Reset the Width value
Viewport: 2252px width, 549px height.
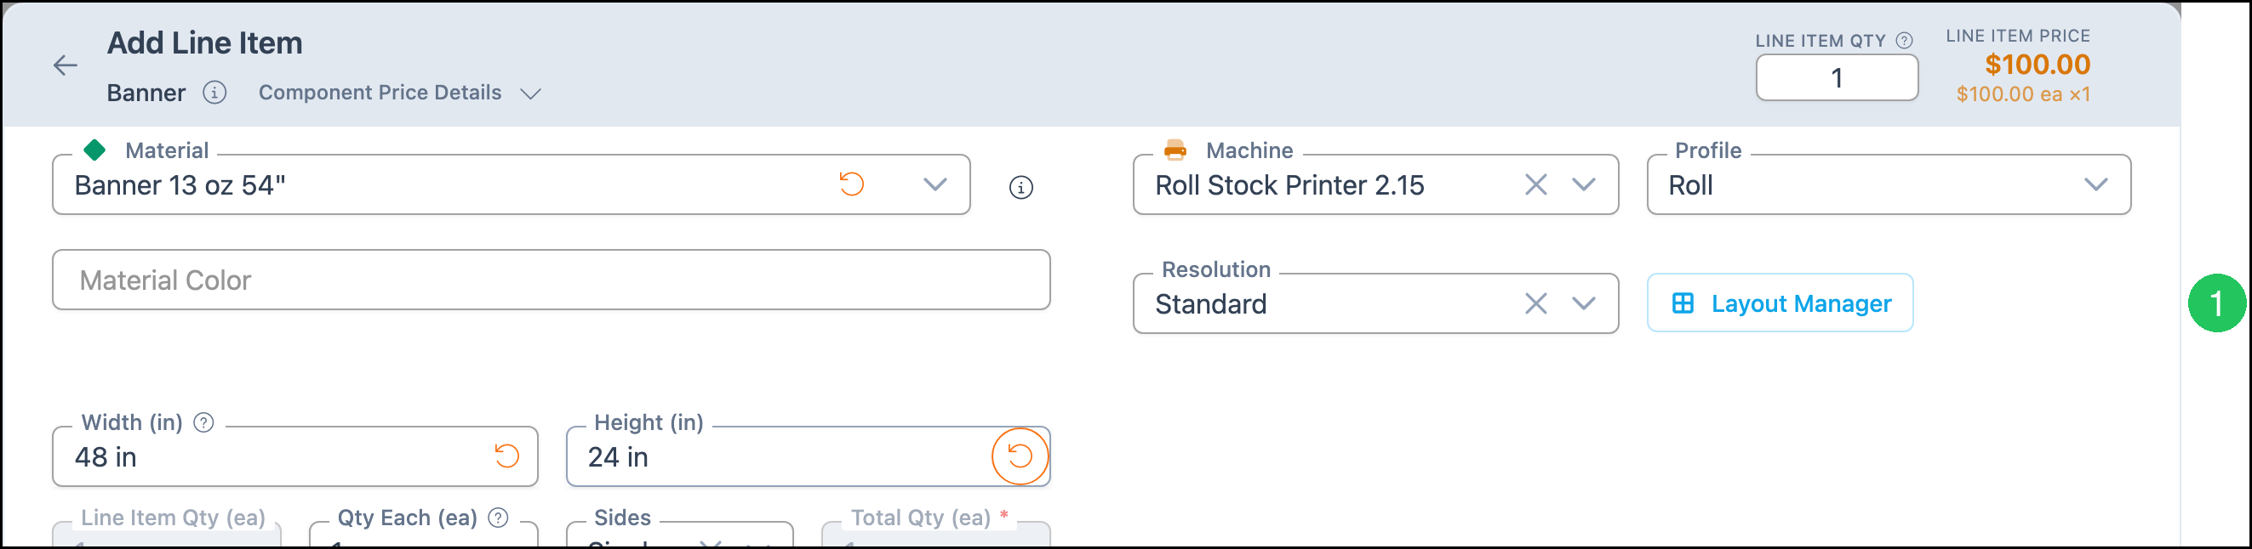[506, 456]
